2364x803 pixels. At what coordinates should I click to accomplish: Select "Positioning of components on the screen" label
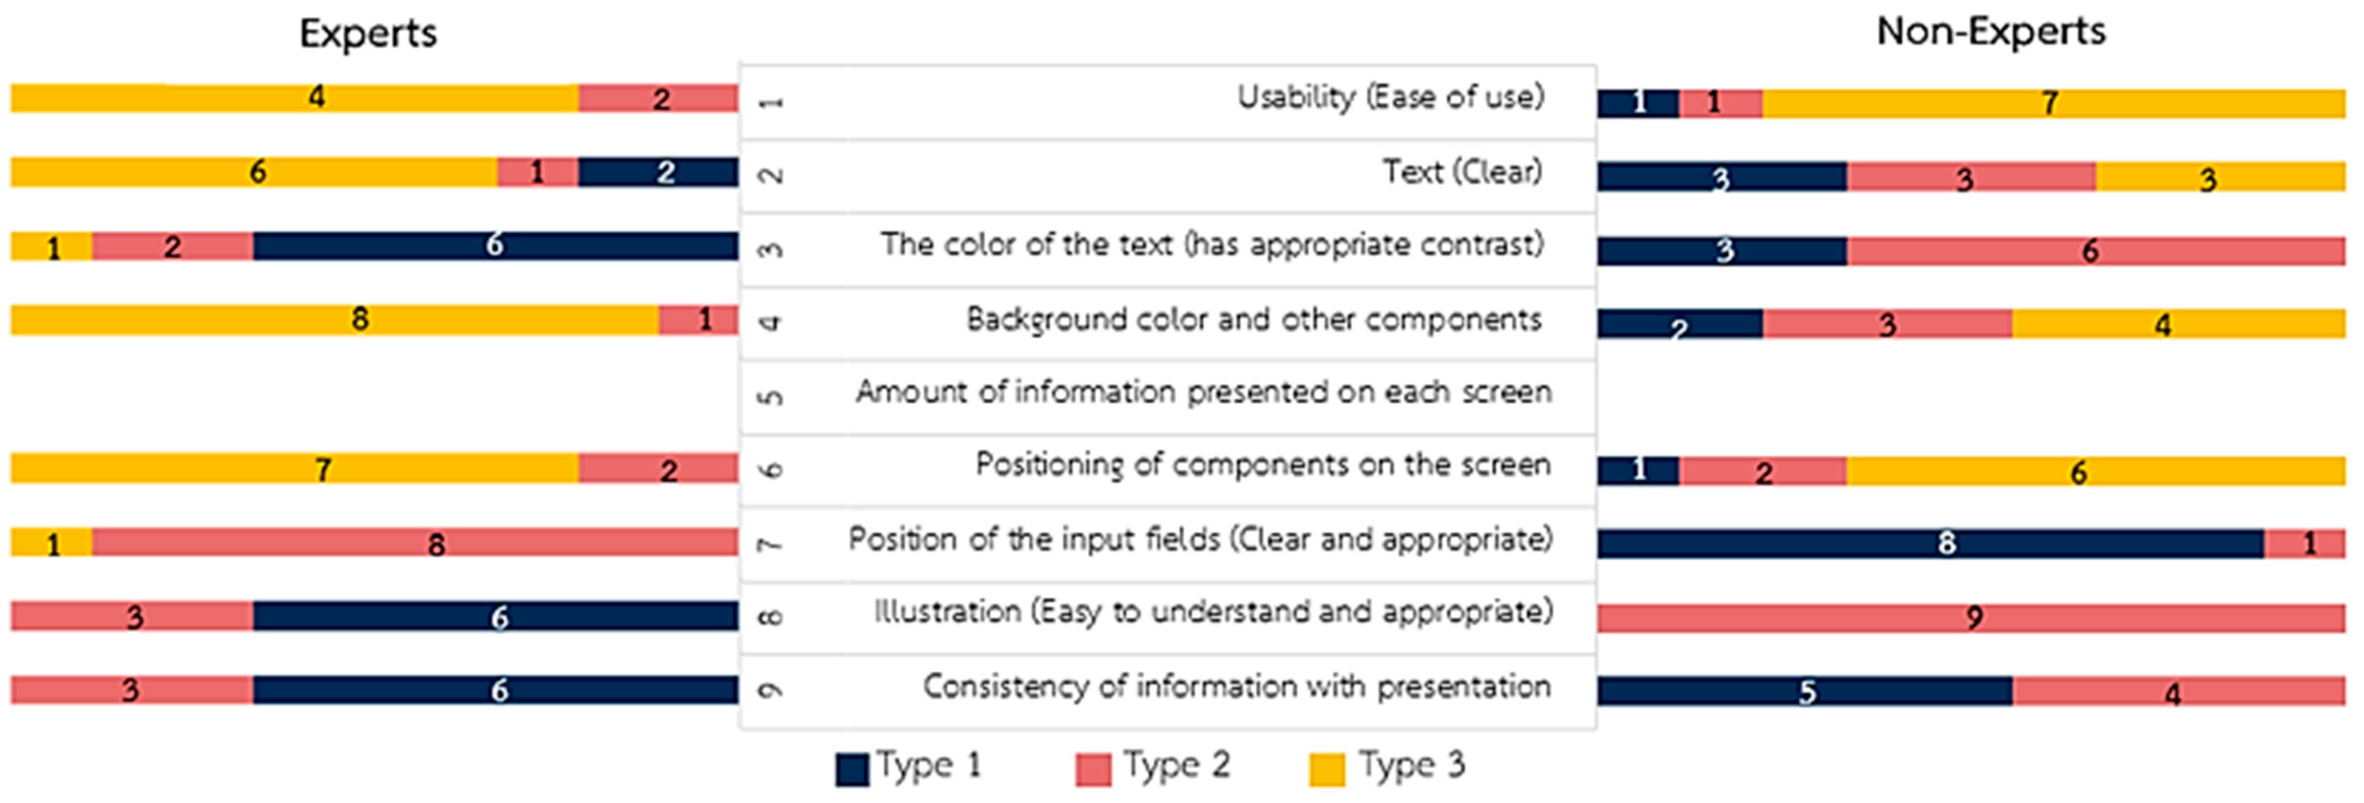(1263, 465)
